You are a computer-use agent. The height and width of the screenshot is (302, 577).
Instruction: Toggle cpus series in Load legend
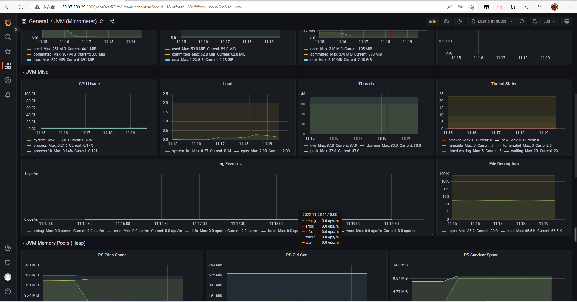coord(245,151)
